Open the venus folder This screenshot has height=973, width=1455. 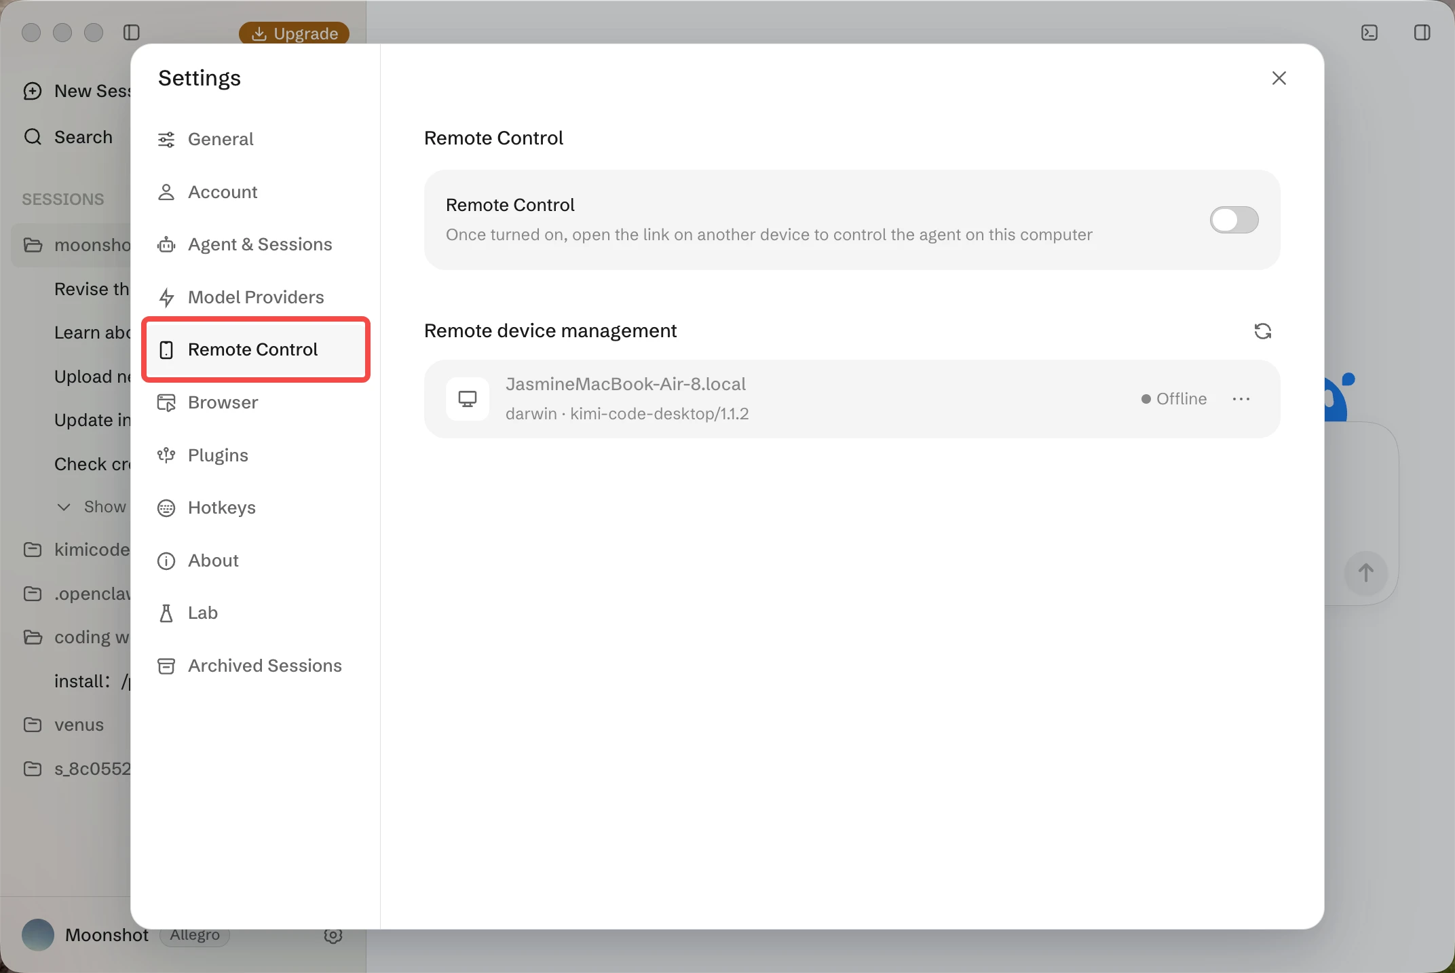click(65, 725)
